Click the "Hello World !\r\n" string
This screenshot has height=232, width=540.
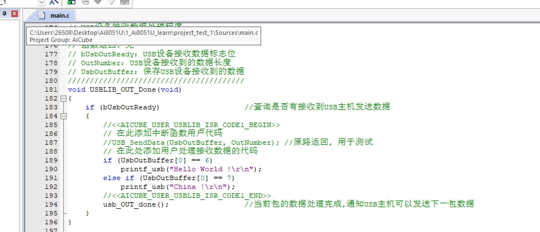[x=211, y=169]
